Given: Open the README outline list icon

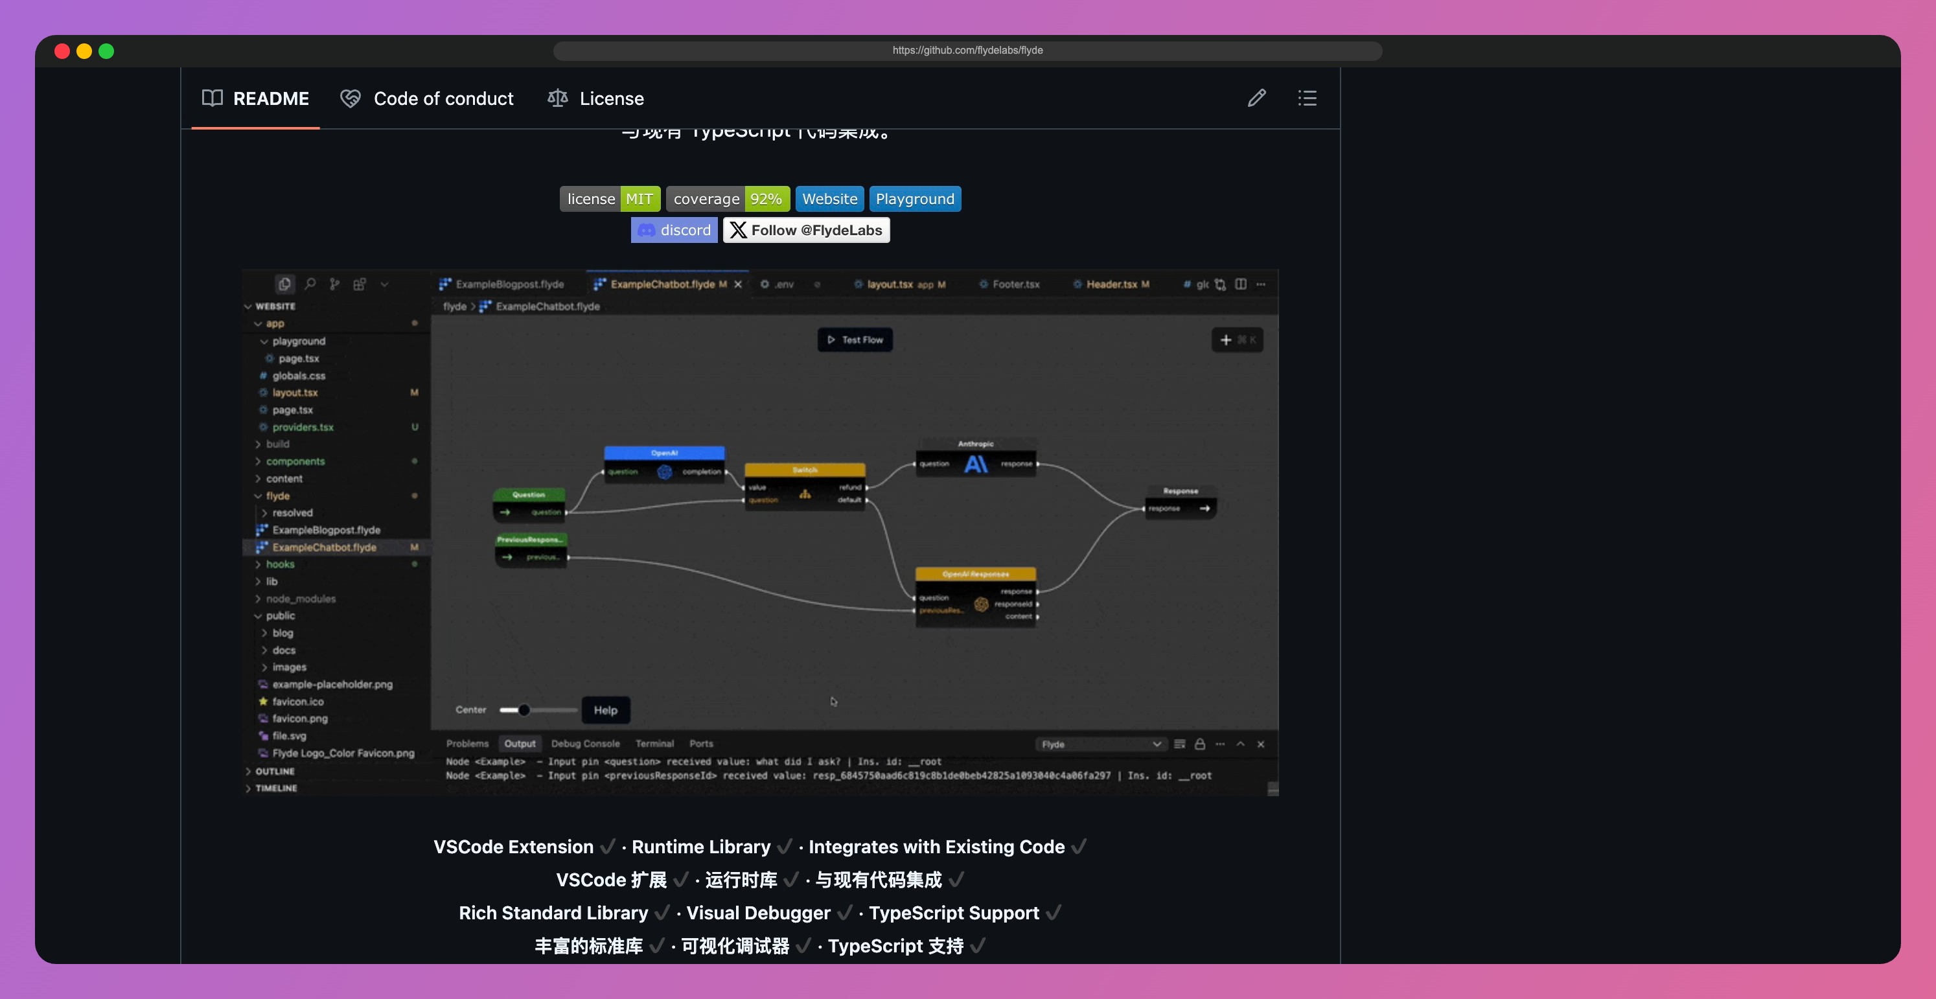Looking at the screenshot, I should 1307,98.
